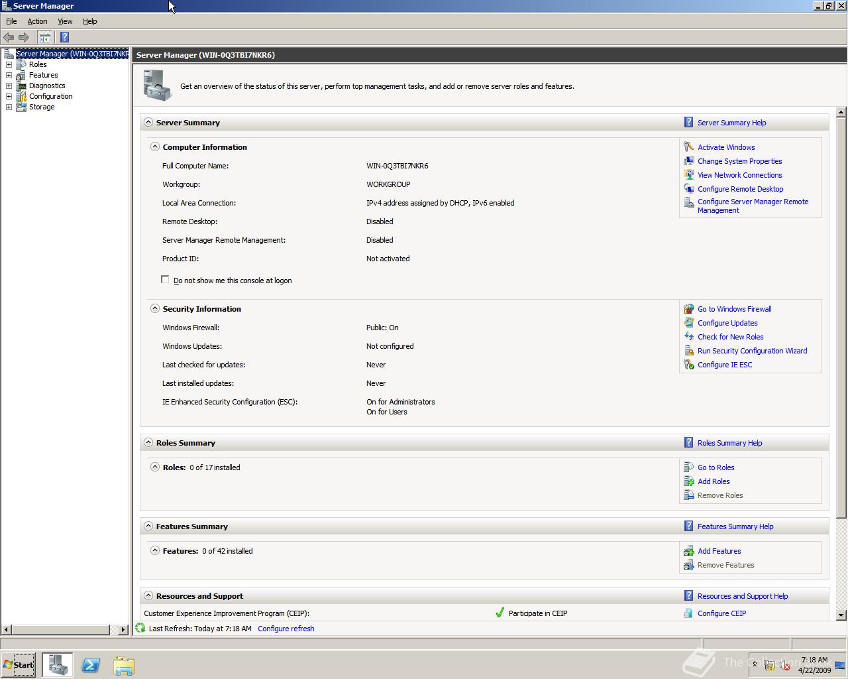This screenshot has width=848, height=679.
Task: Click the Configure Updates icon
Action: click(x=689, y=322)
